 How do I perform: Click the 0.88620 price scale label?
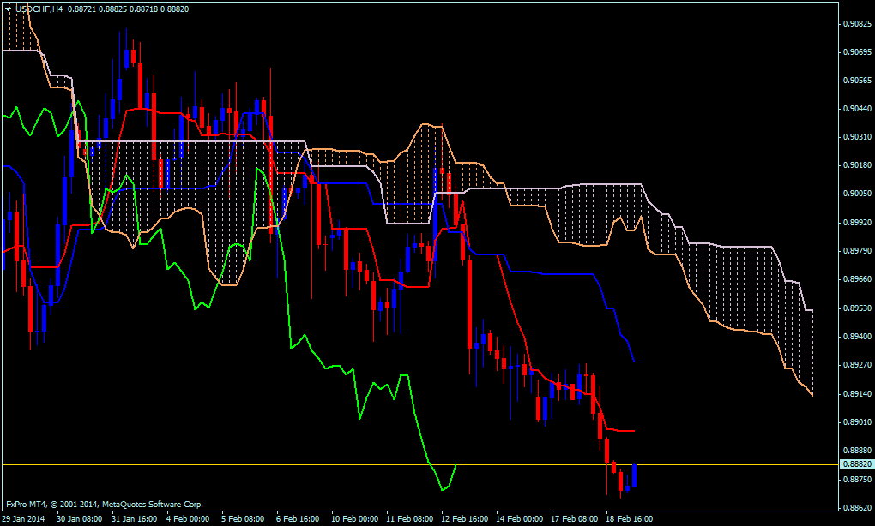tap(857, 508)
